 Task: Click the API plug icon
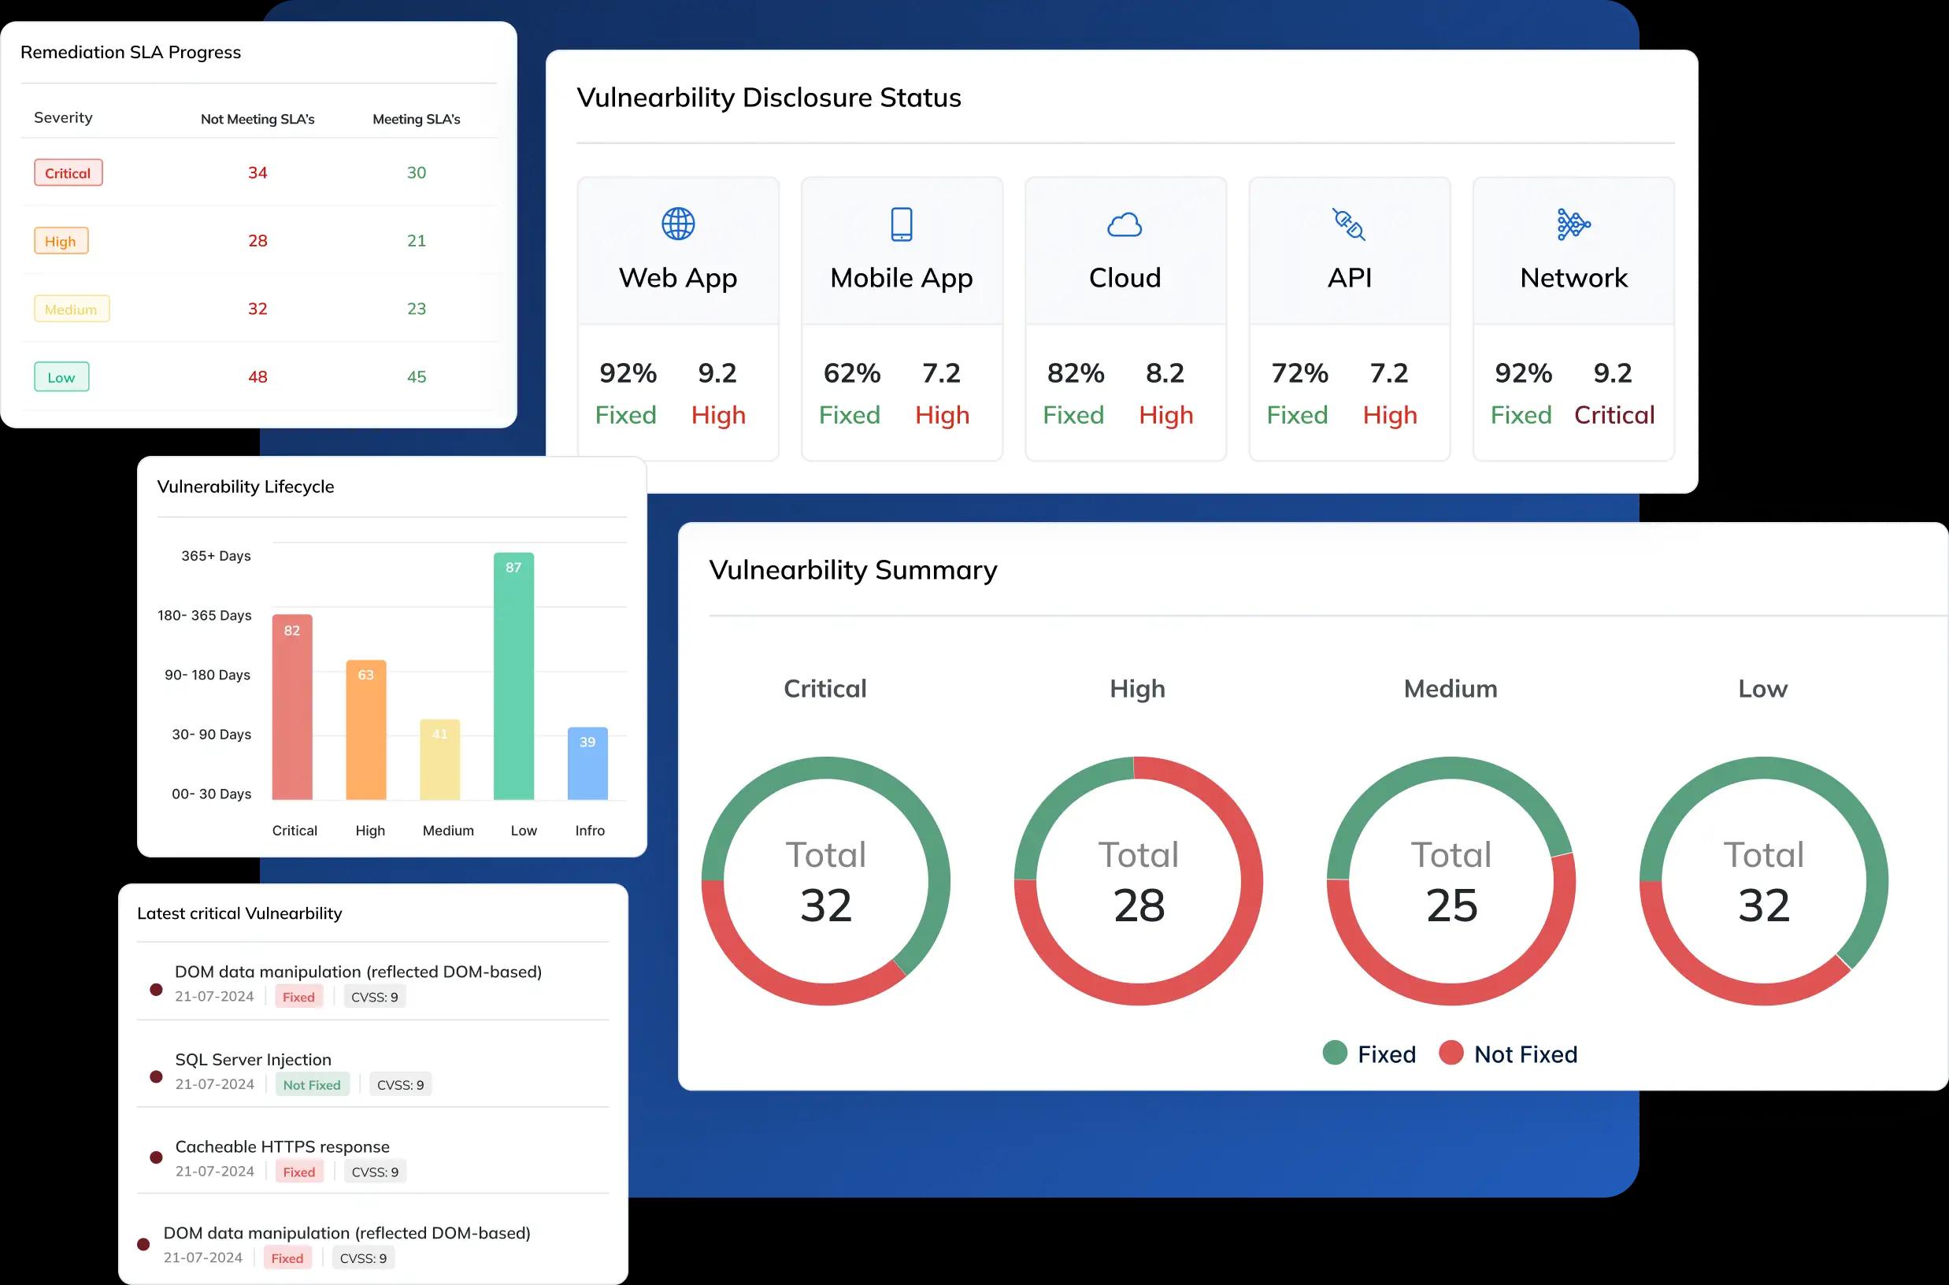[1348, 224]
